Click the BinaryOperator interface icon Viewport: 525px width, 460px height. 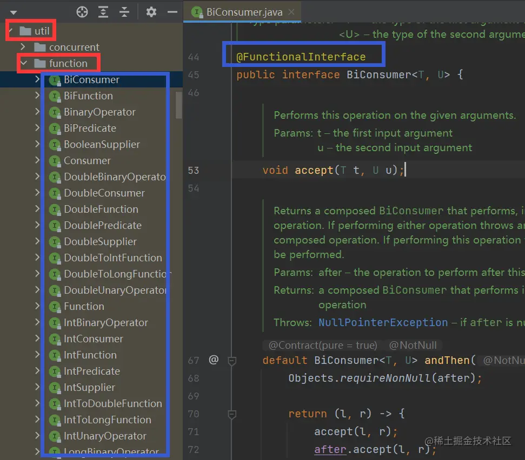coord(55,112)
